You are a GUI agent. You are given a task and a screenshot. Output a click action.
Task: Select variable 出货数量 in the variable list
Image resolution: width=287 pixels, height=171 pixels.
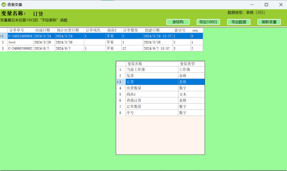coord(152,88)
